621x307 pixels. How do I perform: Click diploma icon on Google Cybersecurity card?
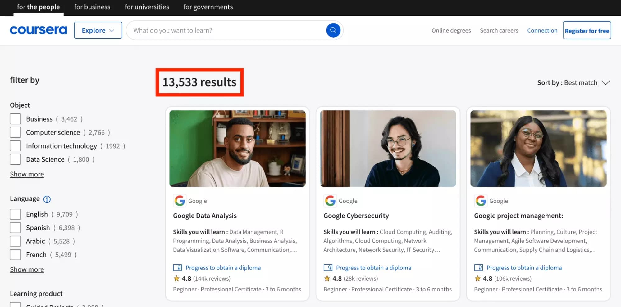tap(328, 268)
